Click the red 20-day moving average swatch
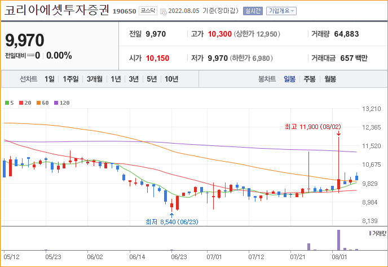 tap(21, 103)
